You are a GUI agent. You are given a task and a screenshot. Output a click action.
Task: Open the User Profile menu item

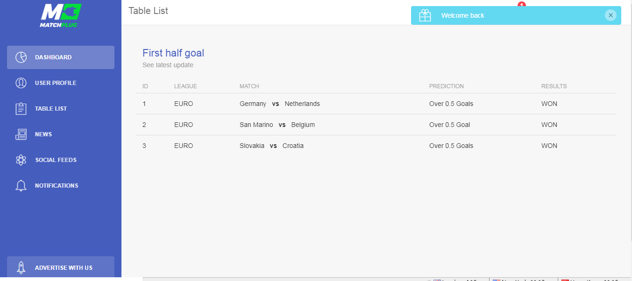tap(56, 83)
